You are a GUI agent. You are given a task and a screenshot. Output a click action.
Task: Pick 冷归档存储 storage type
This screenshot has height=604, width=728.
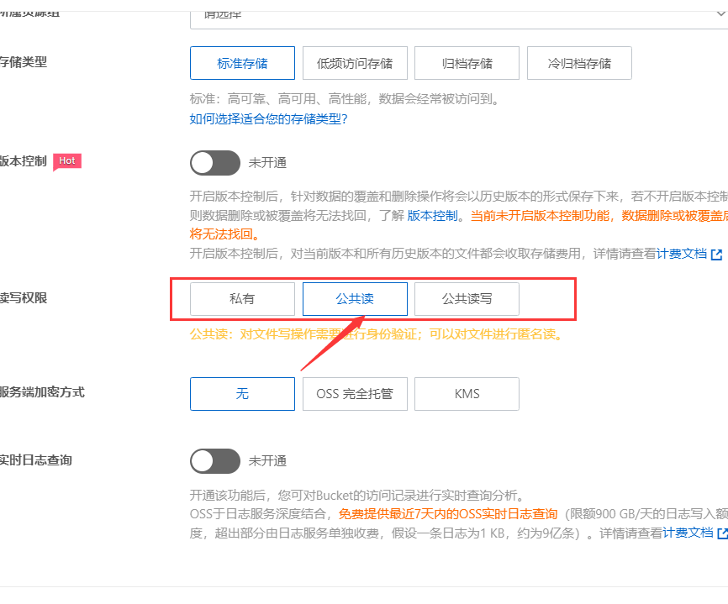click(x=579, y=63)
